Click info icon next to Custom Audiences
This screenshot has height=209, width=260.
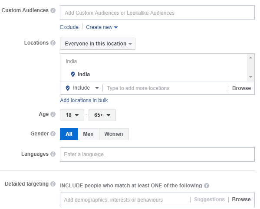click(53, 10)
